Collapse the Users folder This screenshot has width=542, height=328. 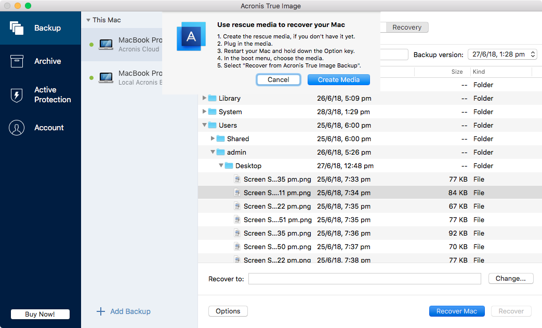click(204, 125)
